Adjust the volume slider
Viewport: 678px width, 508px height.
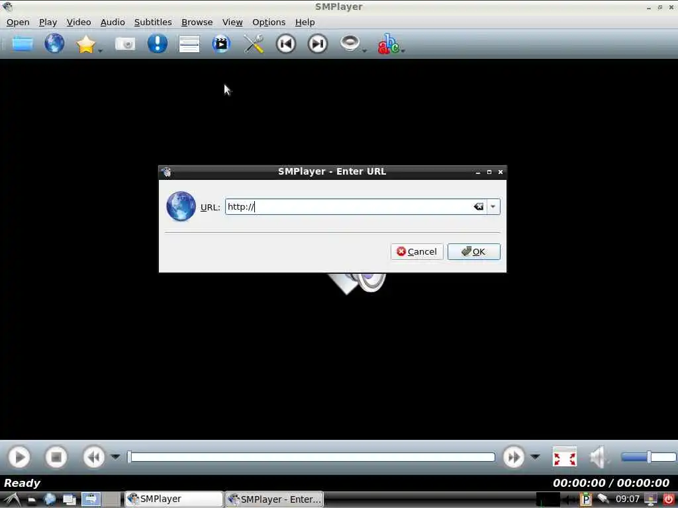pos(649,457)
